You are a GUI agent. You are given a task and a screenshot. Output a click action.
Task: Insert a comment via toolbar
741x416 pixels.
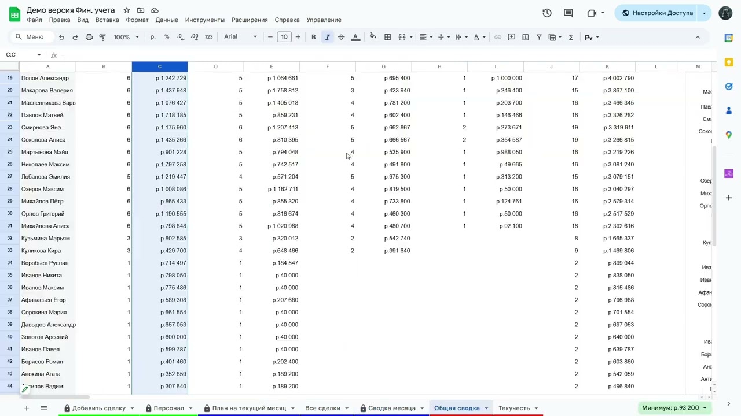click(512, 37)
